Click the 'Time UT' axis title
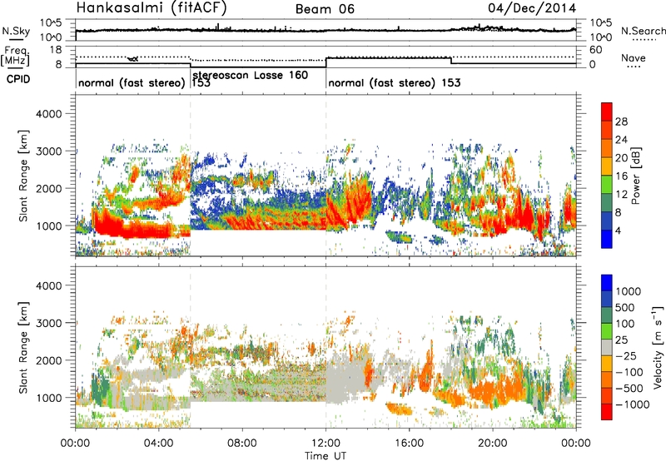 tap(326, 456)
